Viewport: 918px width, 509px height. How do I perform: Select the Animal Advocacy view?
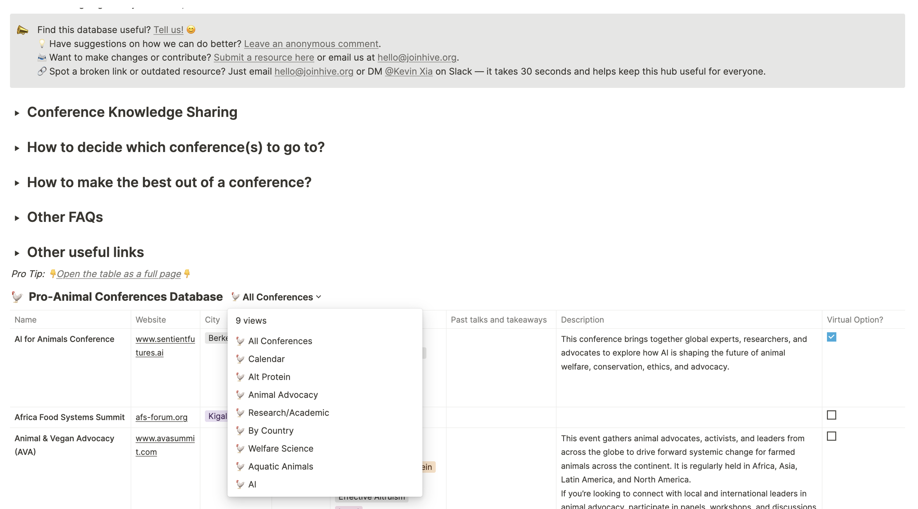pyautogui.click(x=283, y=395)
